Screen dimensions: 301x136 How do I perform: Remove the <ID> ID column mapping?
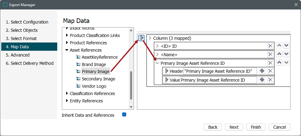270,46
